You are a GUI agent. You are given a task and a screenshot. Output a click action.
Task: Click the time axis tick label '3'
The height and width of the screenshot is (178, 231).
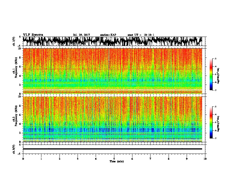pyautogui.click(x=78, y=159)
